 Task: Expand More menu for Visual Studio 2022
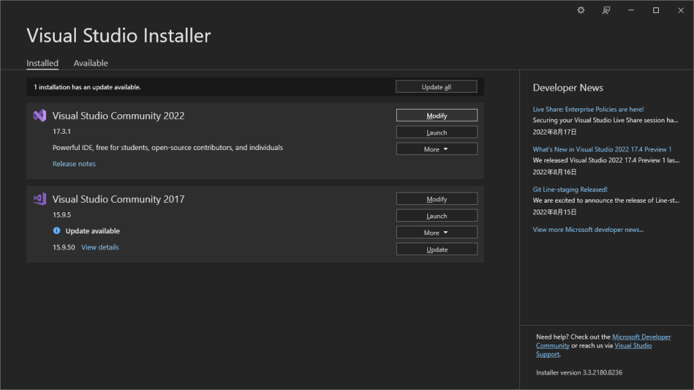(437, 149)
